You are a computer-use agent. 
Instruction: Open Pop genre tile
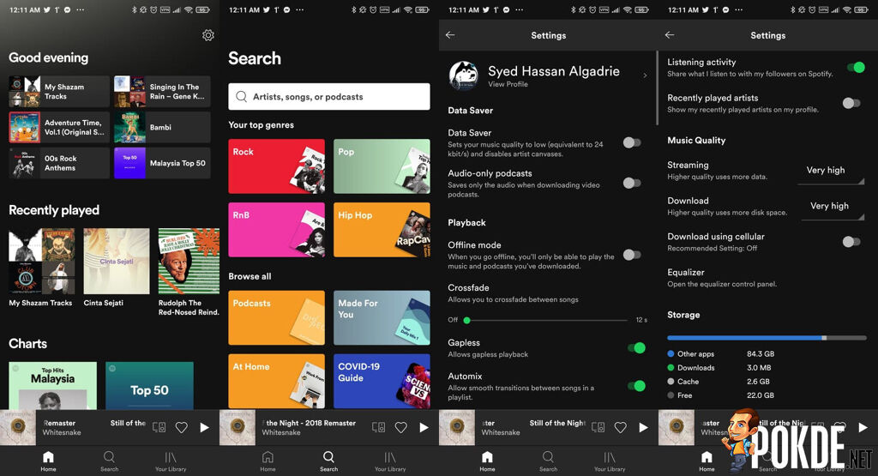click(x=382, y=166)
